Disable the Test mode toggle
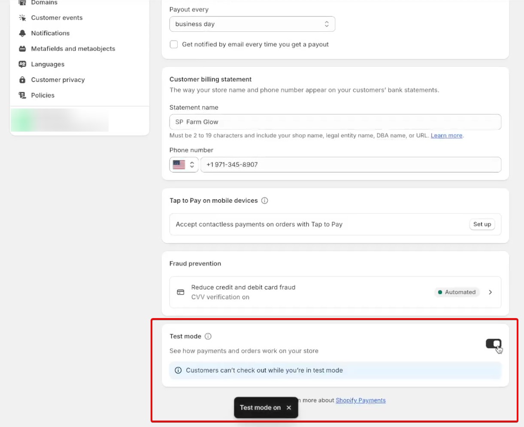Screen dimensions: 524x427 (493, 344)
